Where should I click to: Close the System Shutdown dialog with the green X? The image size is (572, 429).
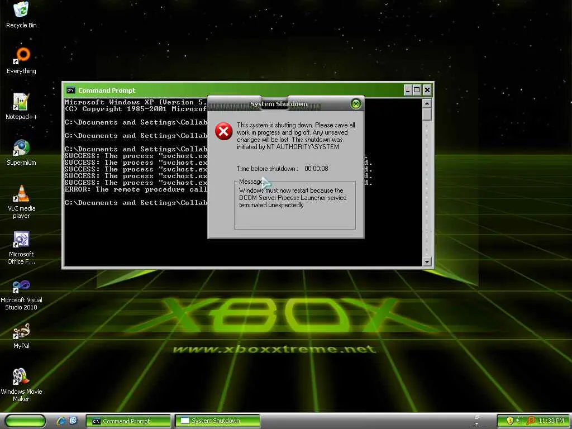tap(356, 104)
